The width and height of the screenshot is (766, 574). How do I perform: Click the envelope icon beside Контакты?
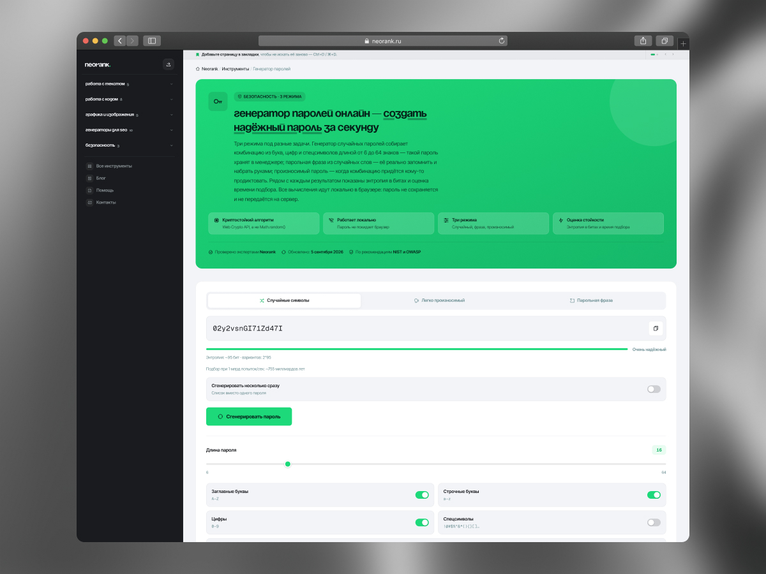89,202
